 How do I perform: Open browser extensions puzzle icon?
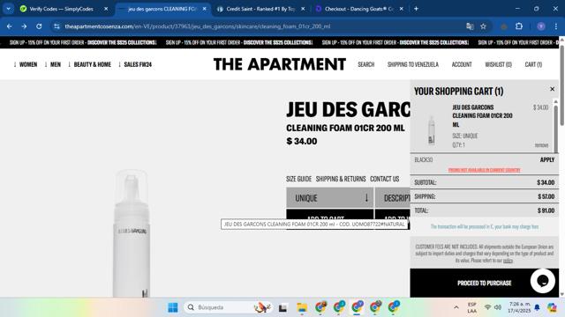pos(519,26)
